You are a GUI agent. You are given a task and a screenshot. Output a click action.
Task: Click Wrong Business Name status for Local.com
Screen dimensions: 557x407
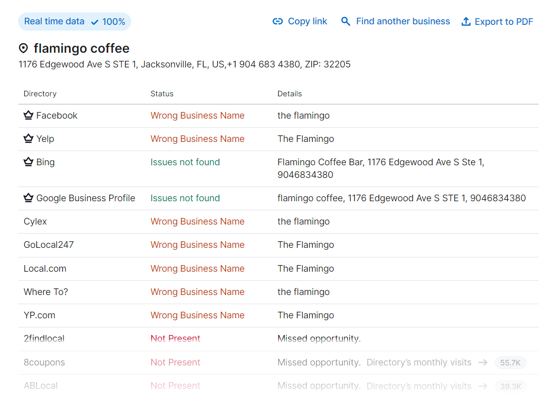click(x=198, y=269)
